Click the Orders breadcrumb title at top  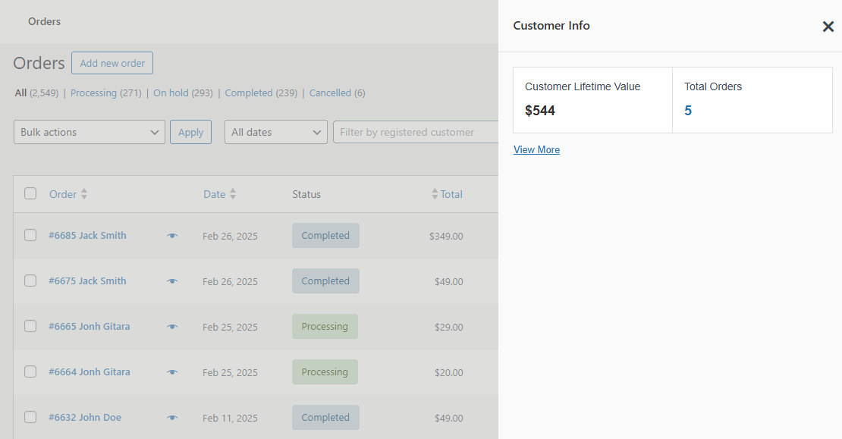[x=44, y=21]
